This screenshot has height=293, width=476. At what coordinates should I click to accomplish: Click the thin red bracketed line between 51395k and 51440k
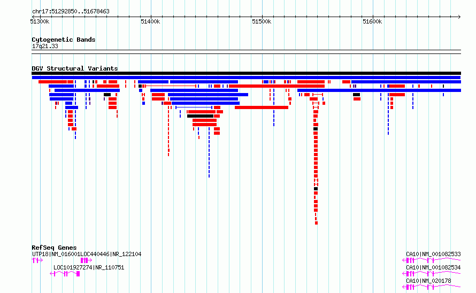(x=171, y=86)
